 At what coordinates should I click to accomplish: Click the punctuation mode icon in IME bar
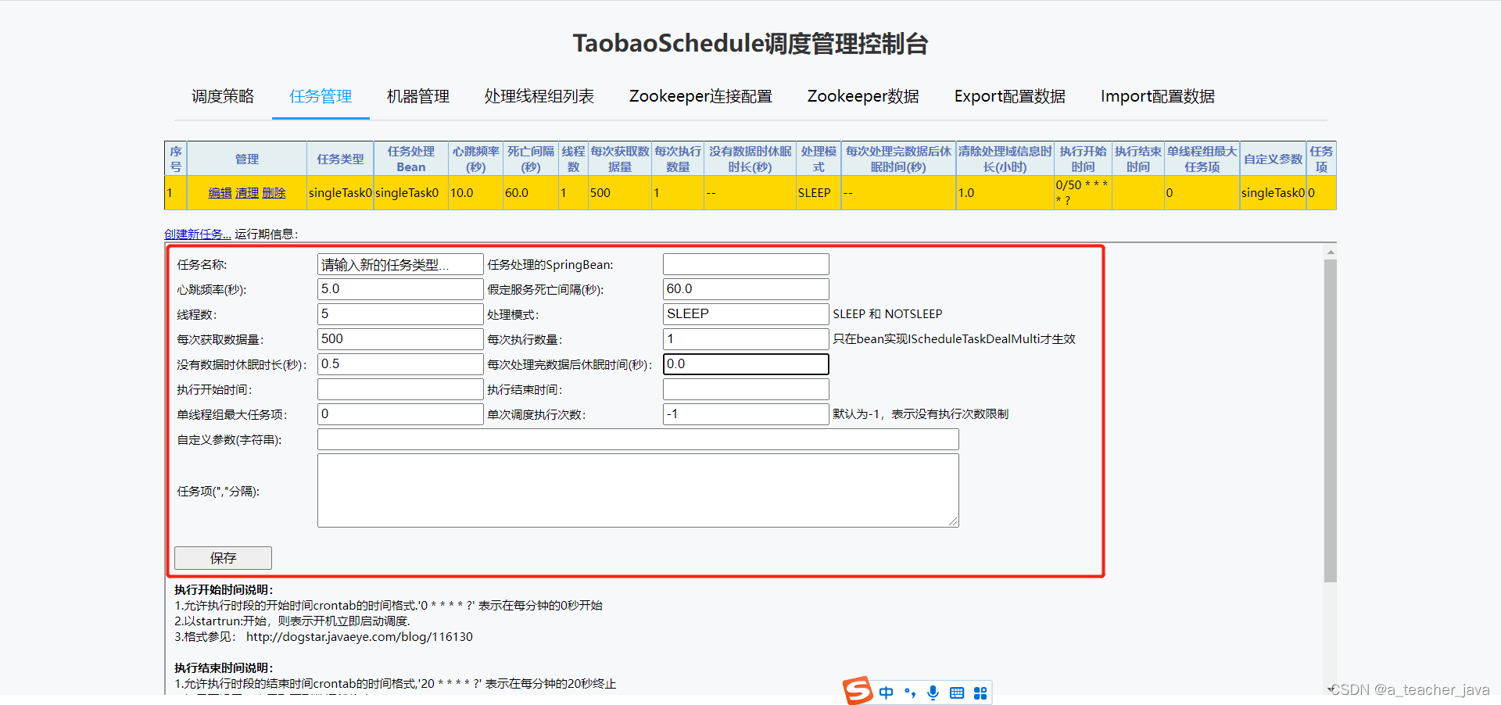(909, 692)
